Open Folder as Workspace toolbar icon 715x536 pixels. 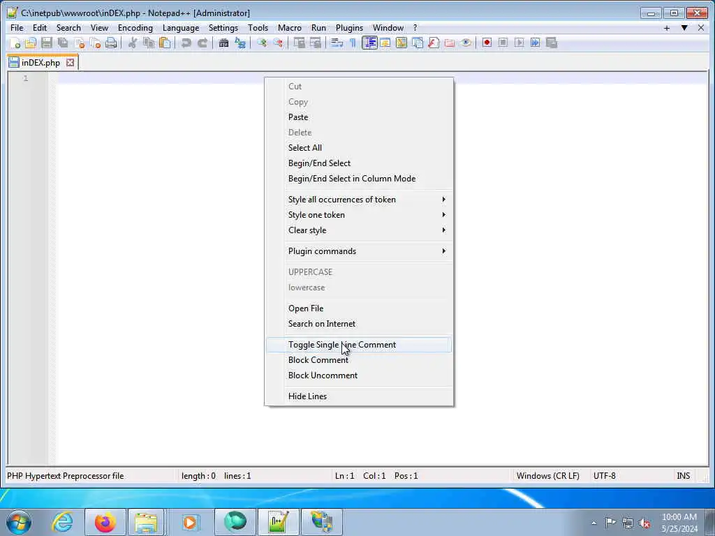(x=450, y=43)
